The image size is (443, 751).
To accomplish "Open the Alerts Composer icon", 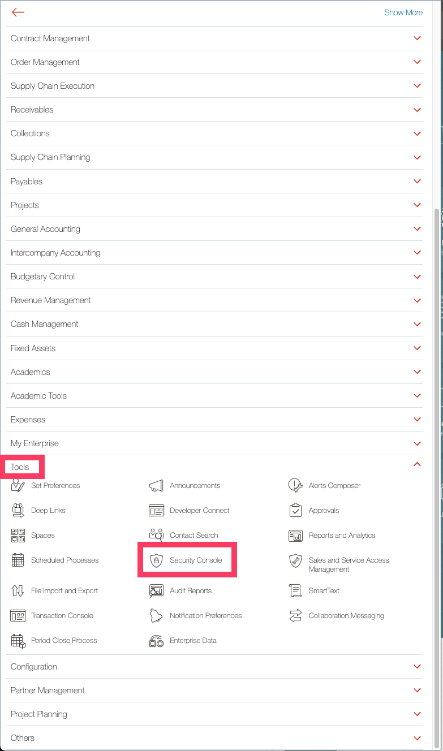I will point(295,486).
